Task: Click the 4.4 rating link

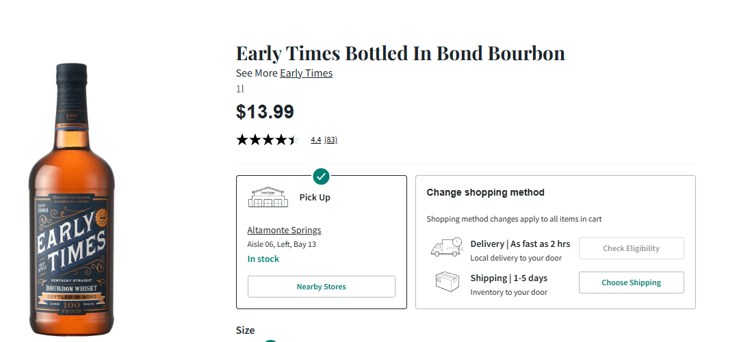Action: (x=315, y=140)
